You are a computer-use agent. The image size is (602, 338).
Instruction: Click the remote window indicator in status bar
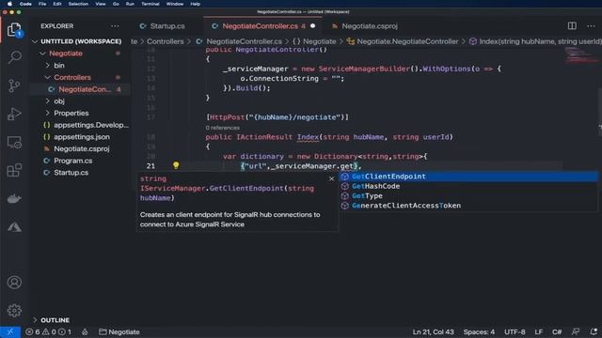(10, 331)
